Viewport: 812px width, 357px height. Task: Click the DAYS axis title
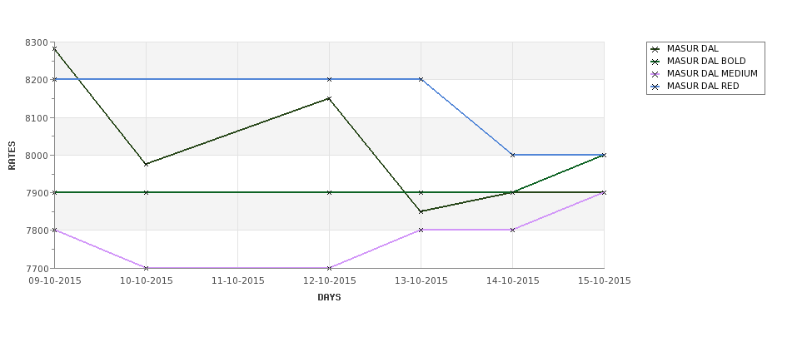coord(329,298)
